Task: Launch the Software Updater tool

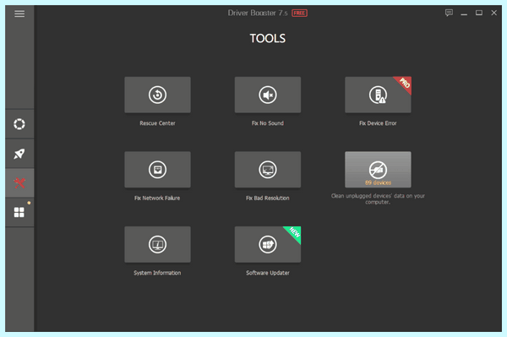Action: pyautogui.click(x=268, y=244)
